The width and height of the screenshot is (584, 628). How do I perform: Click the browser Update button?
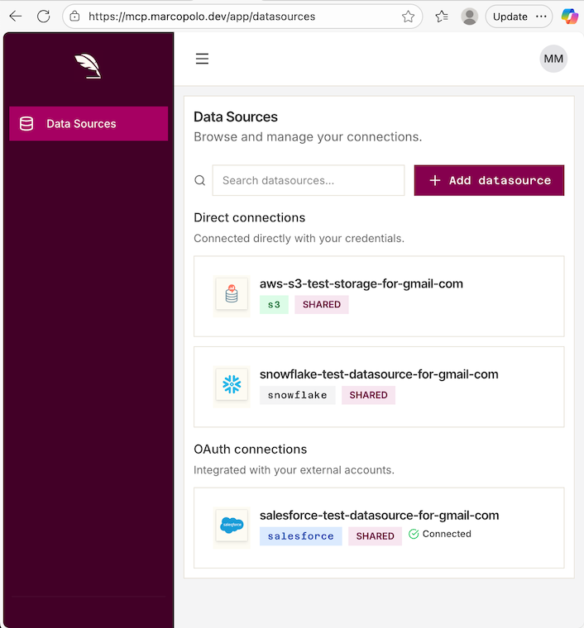pyautogui.click(x=510, y=17)
